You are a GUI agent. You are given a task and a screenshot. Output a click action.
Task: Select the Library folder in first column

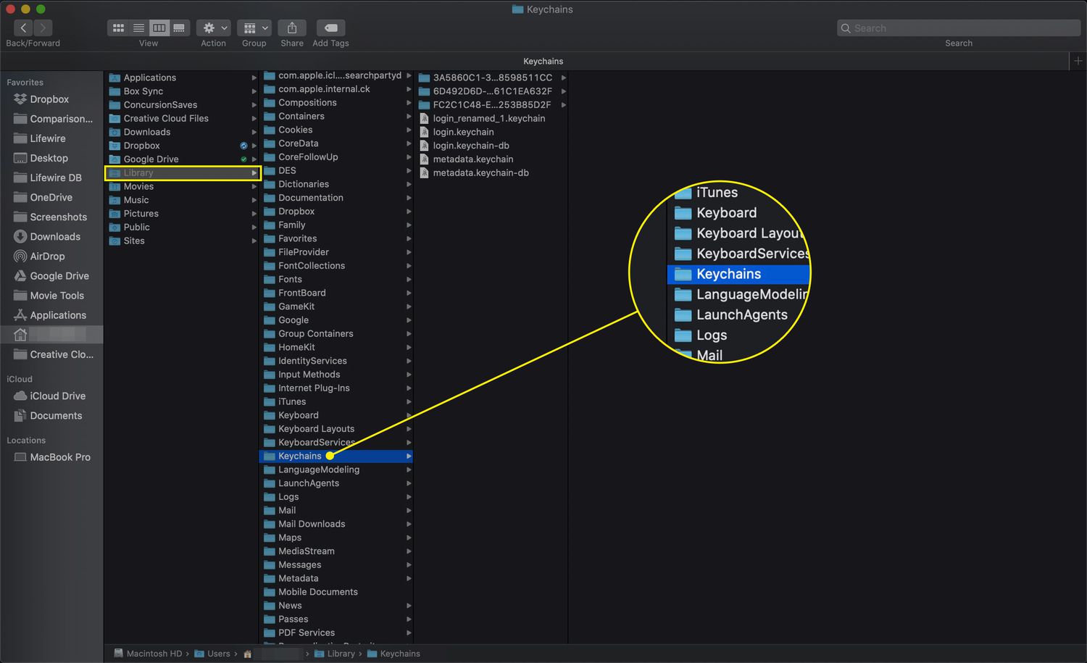(182, 172)
